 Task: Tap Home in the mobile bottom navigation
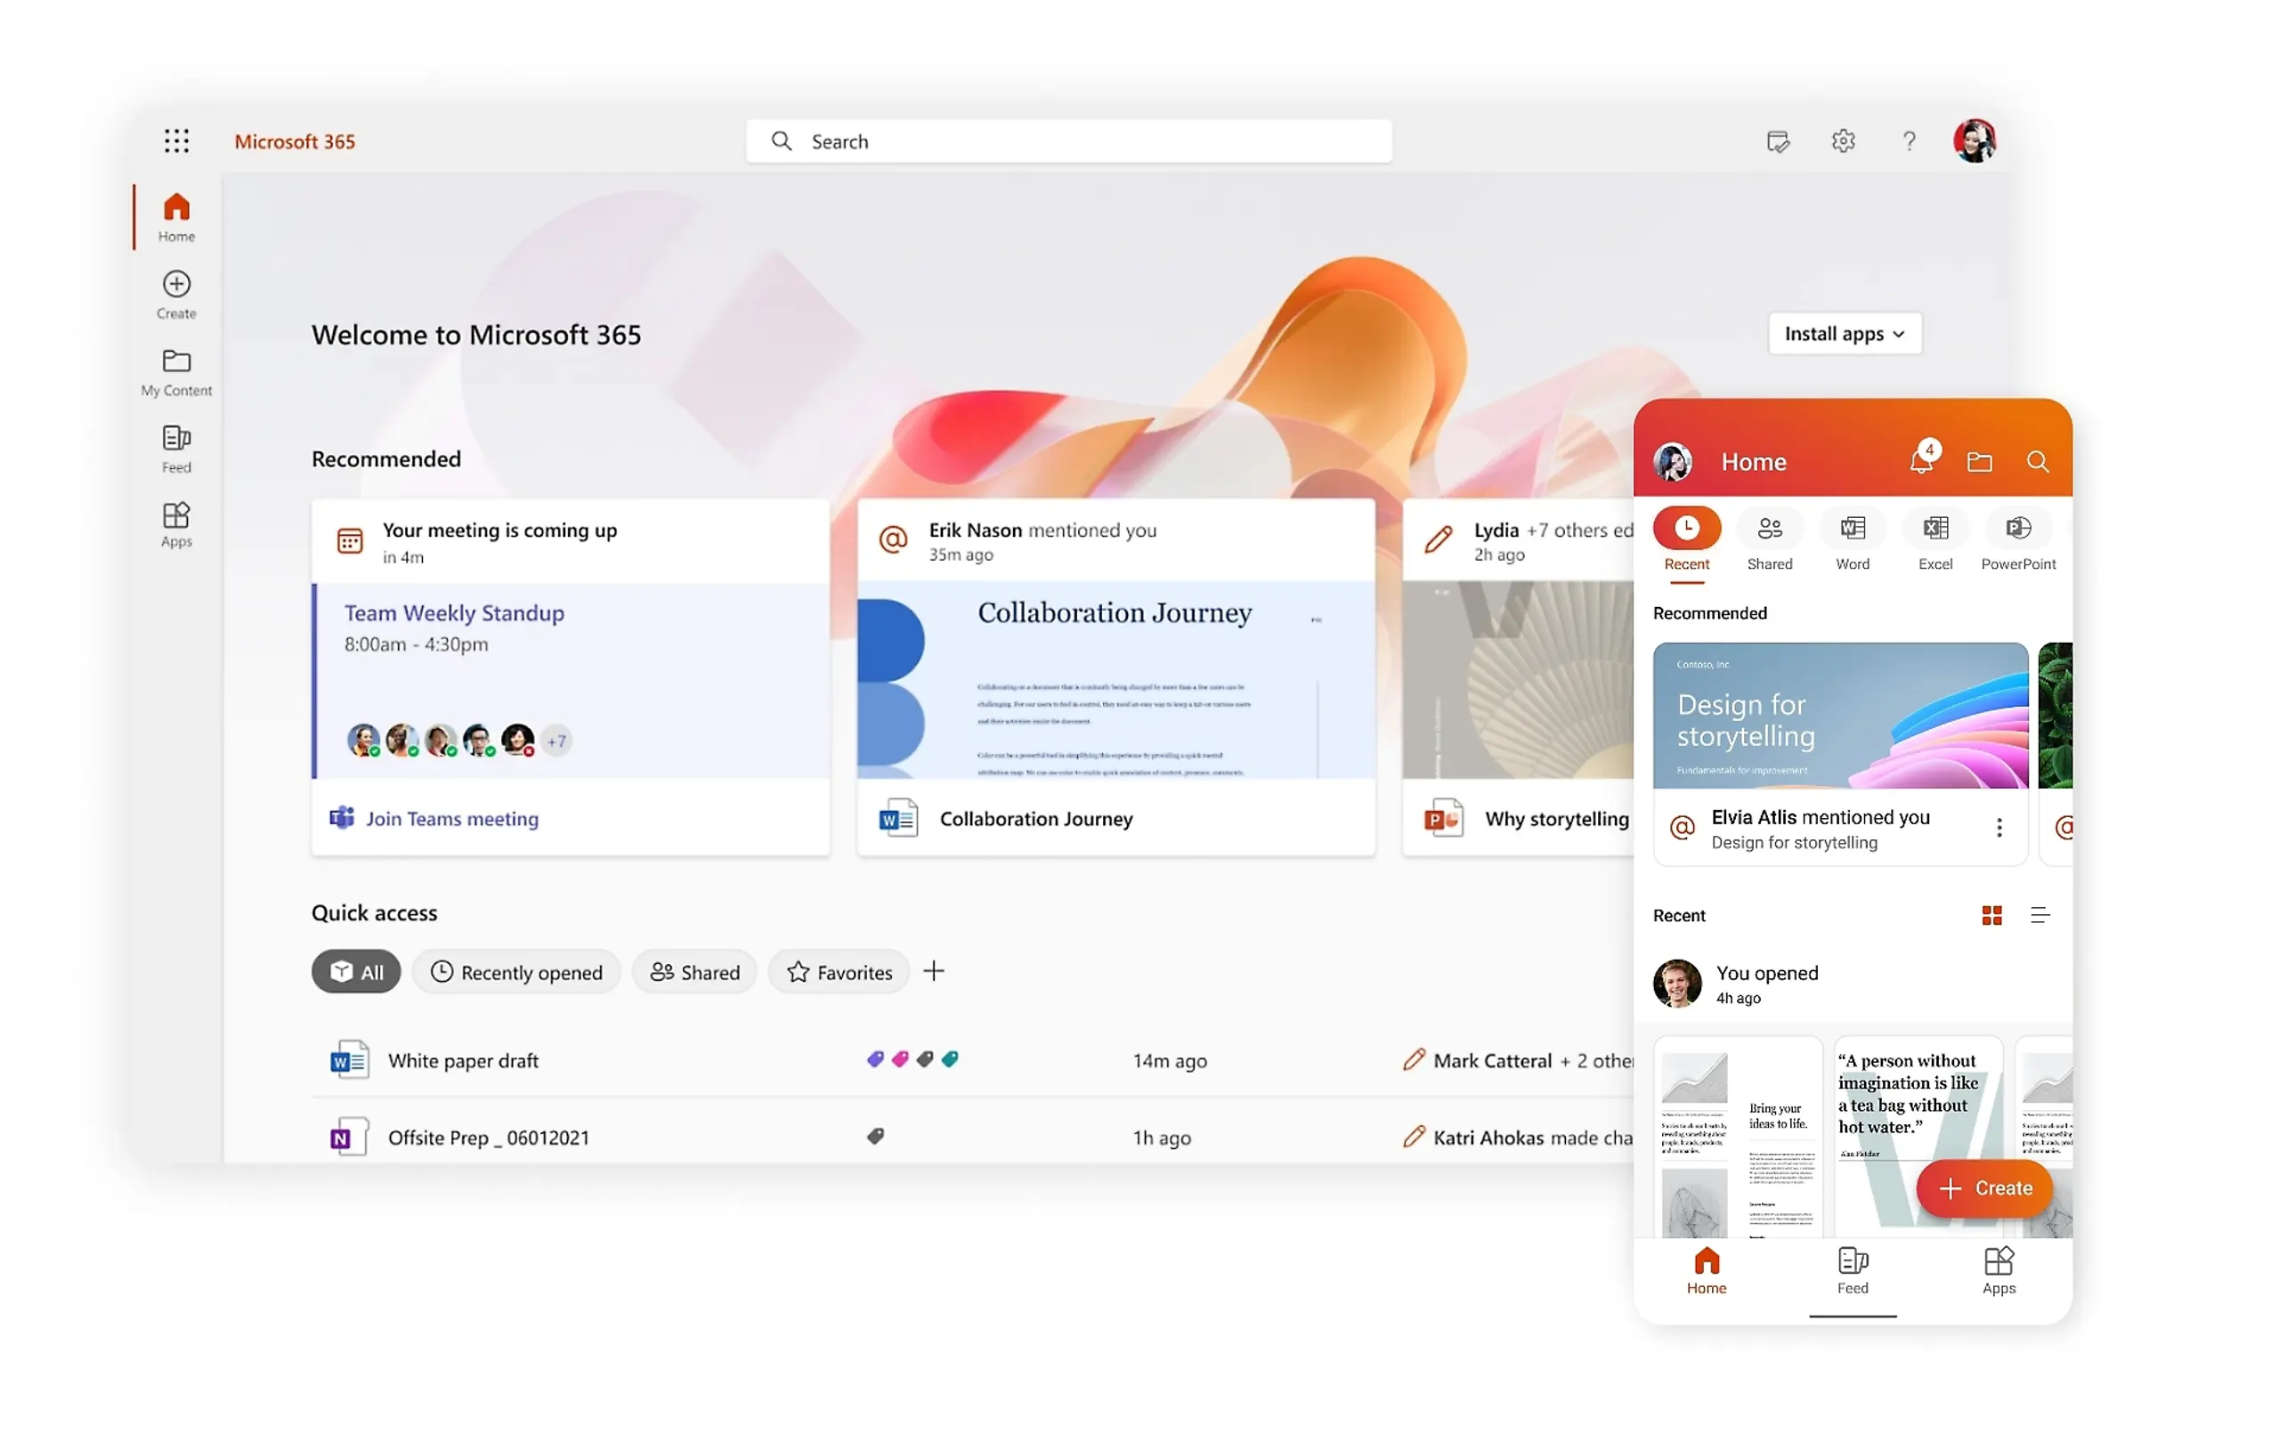point(1707,1272)
